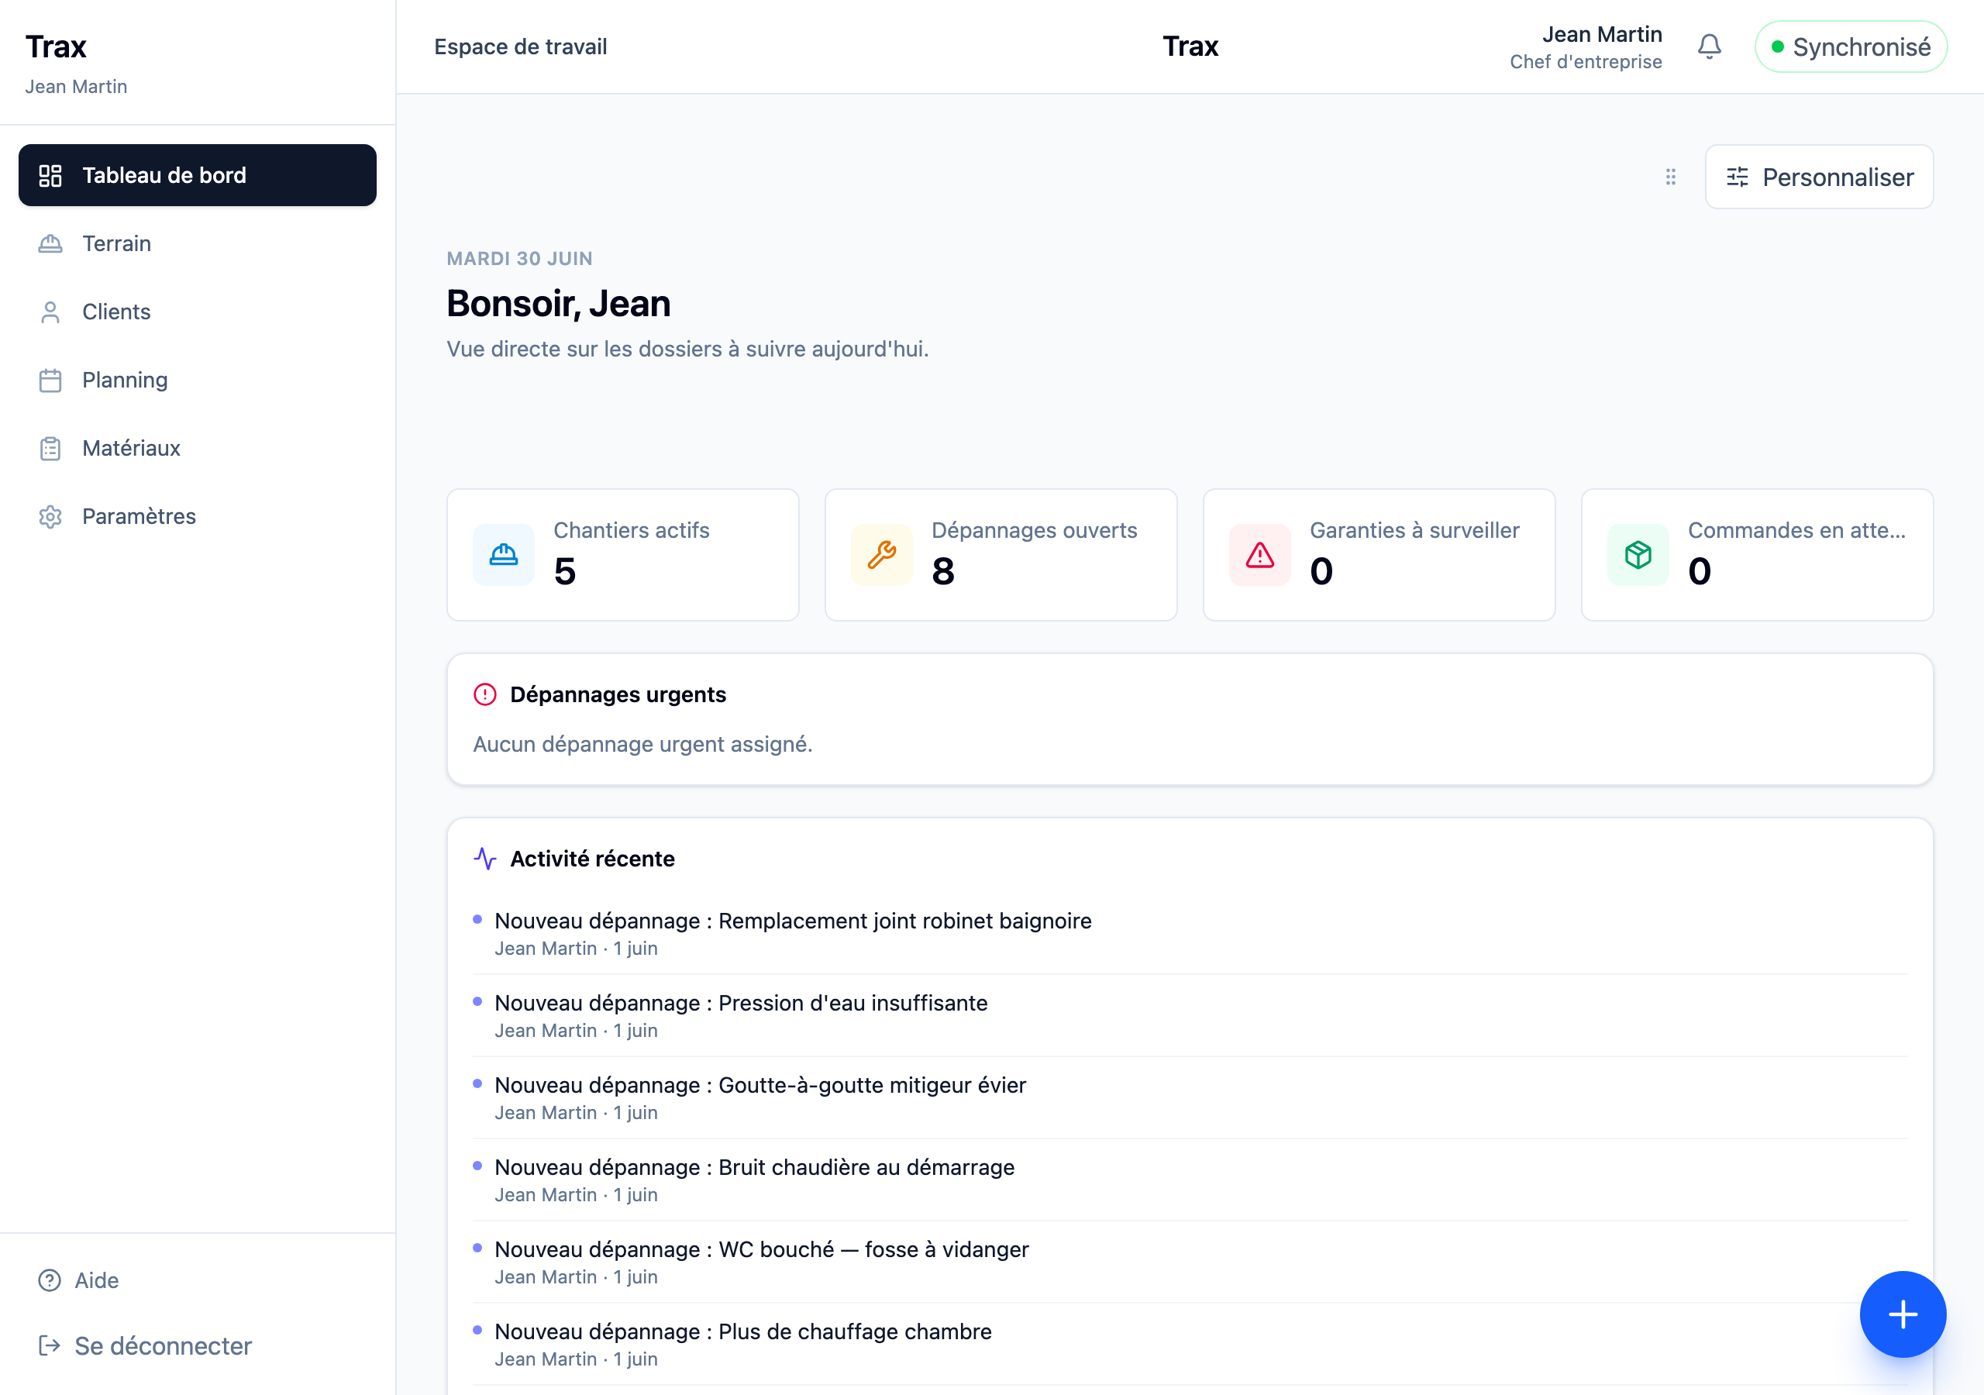Viewport: 1984px width, 1395px height.
Task: Click the dashboard grid icon in sidebar
Action: tap(50, 175)
